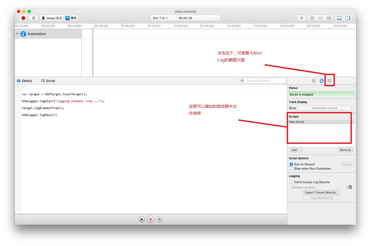Image resolution: width=371 pixels, height=246 pixels.
Task: Click the arrow next to Choose Location
Action: [350, 187]
